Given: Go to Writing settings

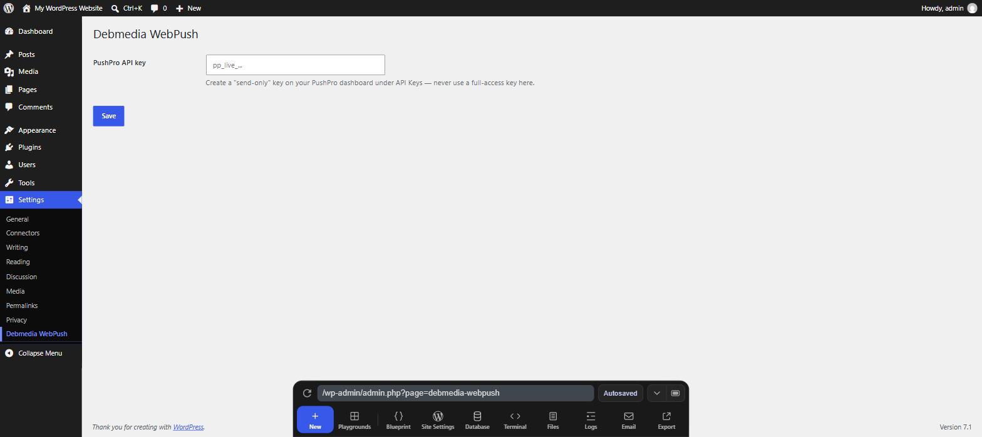Looking at the screenshot, I should pyautogui.click(x=17, y=247).
